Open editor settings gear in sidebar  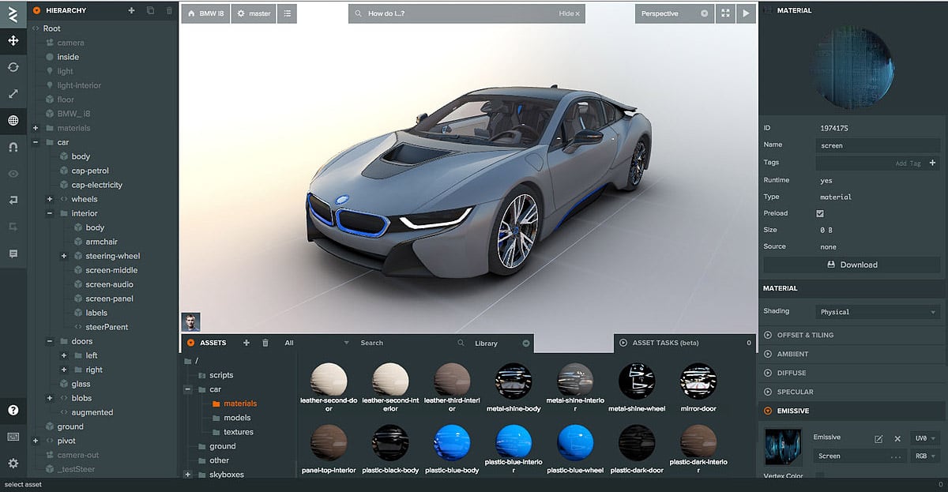(13, 464)
